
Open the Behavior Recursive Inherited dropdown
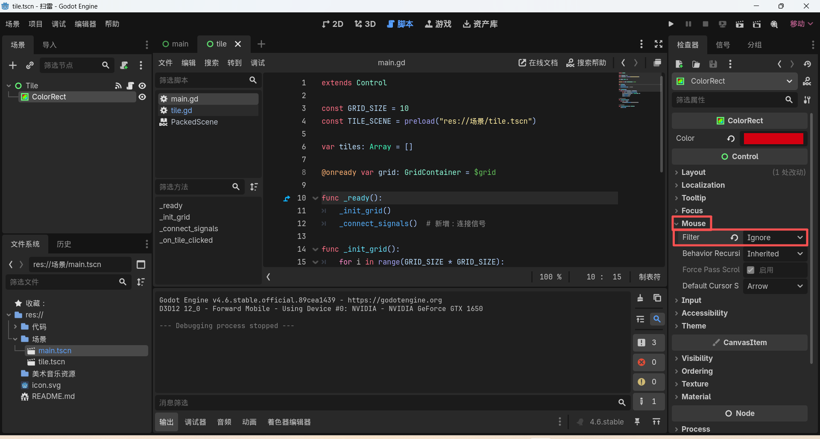tap(775, 254)
